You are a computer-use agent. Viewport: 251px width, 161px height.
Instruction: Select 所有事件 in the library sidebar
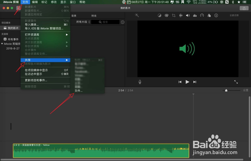point(11,39)
